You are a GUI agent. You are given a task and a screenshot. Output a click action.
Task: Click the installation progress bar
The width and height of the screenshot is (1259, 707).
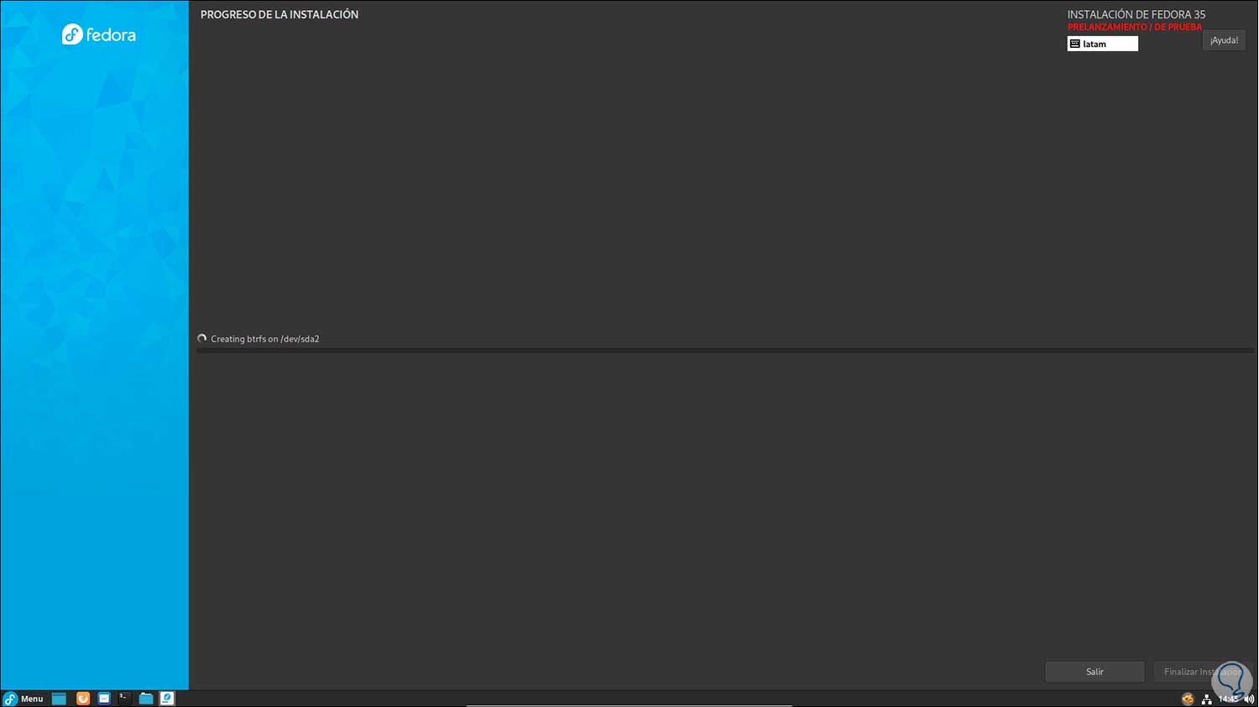725,351
